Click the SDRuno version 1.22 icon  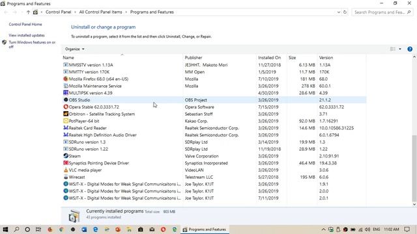click(66, 149)
